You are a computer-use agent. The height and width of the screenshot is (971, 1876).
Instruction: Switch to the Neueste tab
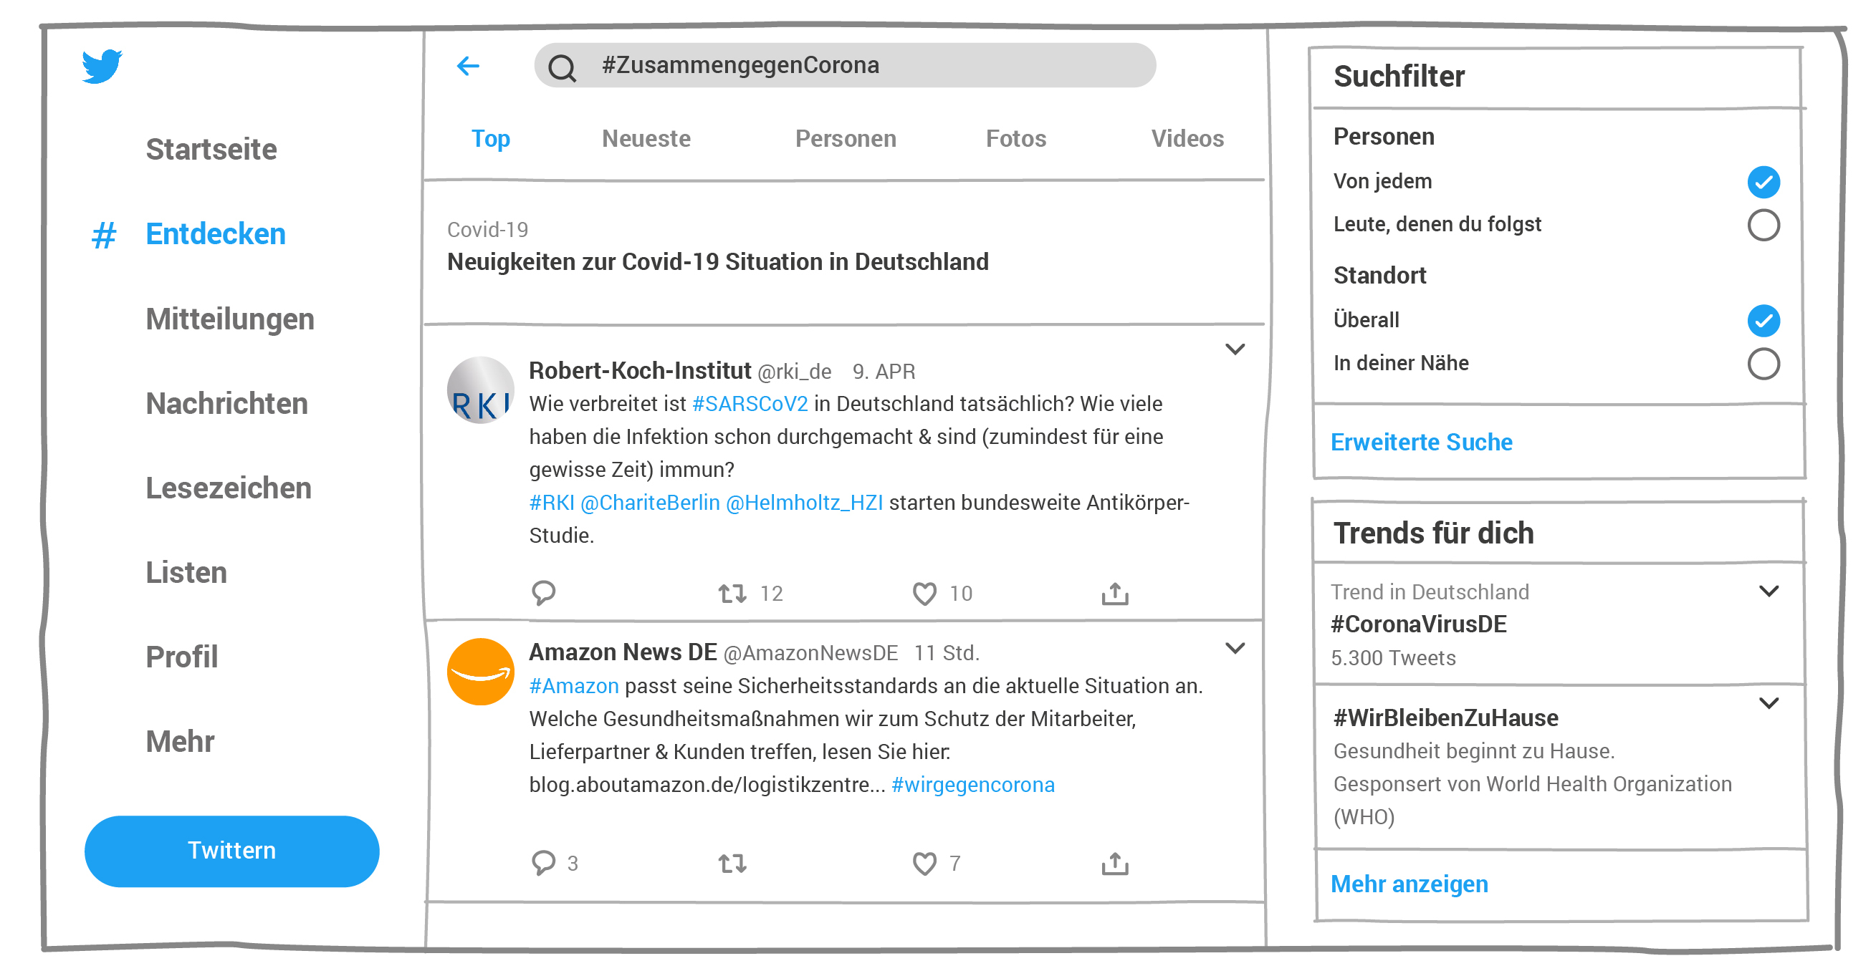pyautogui.click(x=646, y=138)
